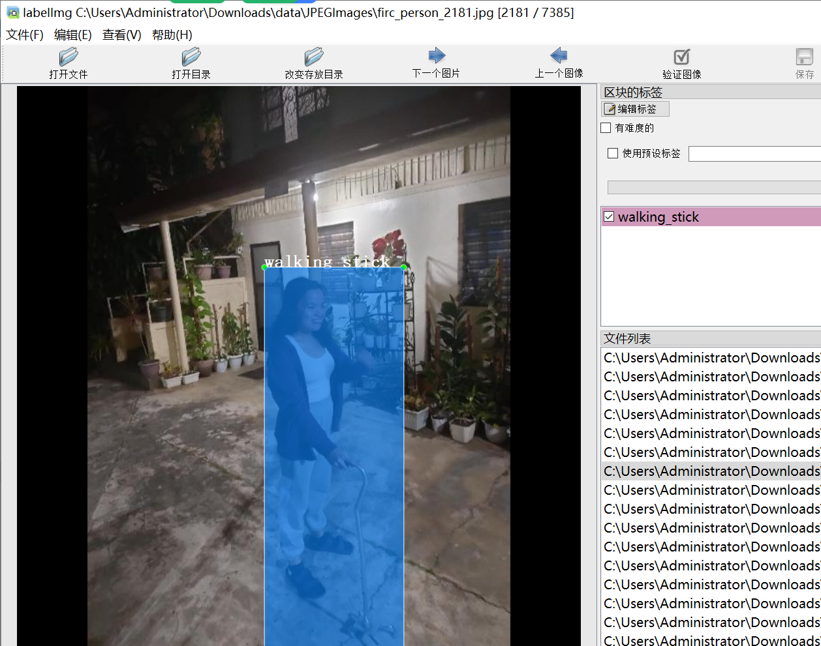Click inside the blue walking_stick bounding box
The width and height of the screenshot is (821, 646).
coord(334,456)
